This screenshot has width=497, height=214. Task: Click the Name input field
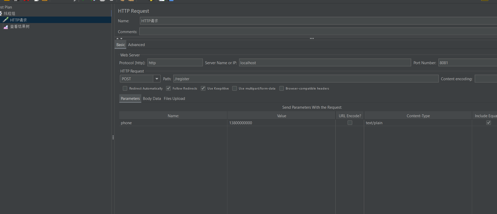(x=318, y=21)
